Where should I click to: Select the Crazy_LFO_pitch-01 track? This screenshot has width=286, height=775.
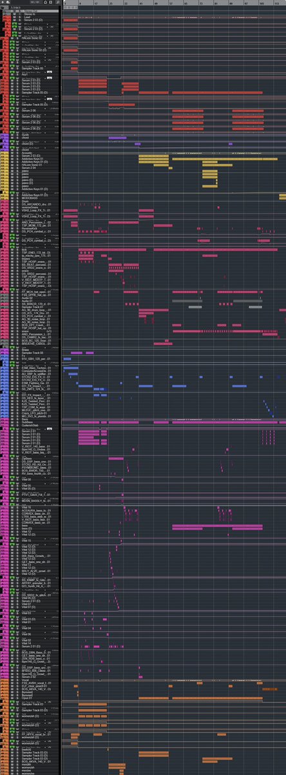coord(34,413)
